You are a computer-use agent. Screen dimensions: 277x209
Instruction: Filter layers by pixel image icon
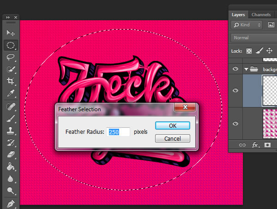point(271,25)
